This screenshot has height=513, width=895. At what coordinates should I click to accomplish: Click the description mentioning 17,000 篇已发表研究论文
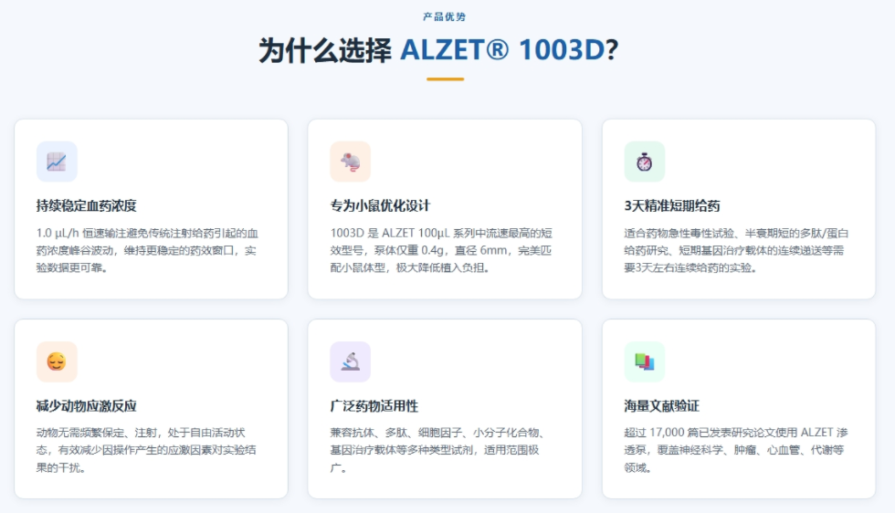736,450
